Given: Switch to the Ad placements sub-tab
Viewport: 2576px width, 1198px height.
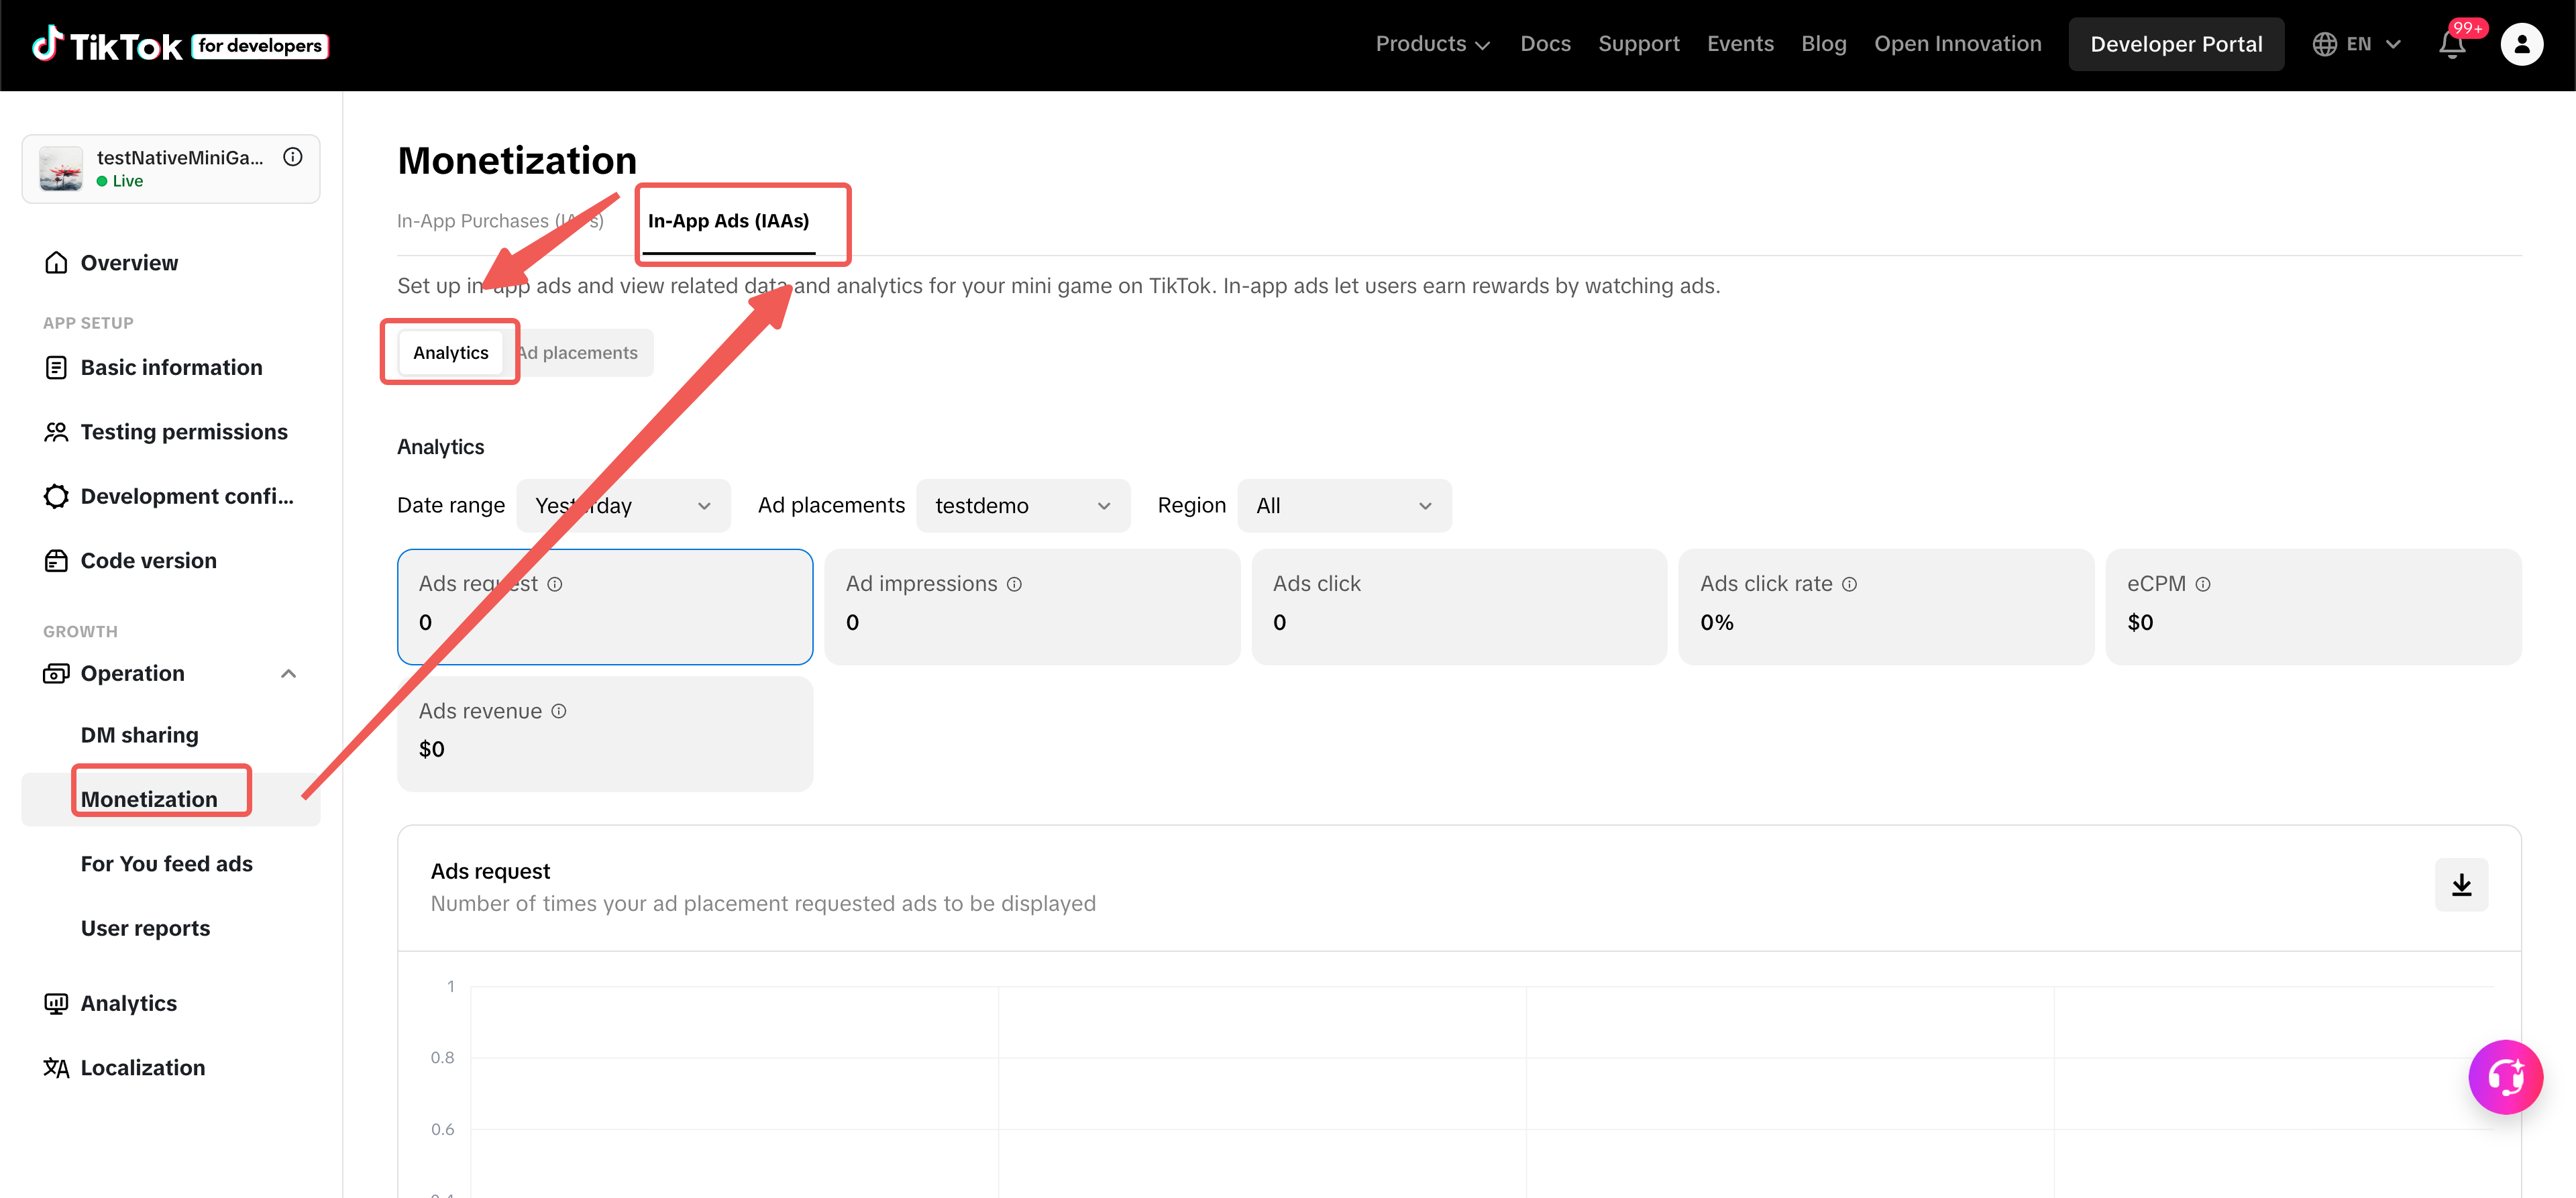Looking at the screenshot, I should pyautogui.click(x=578, y=353).
